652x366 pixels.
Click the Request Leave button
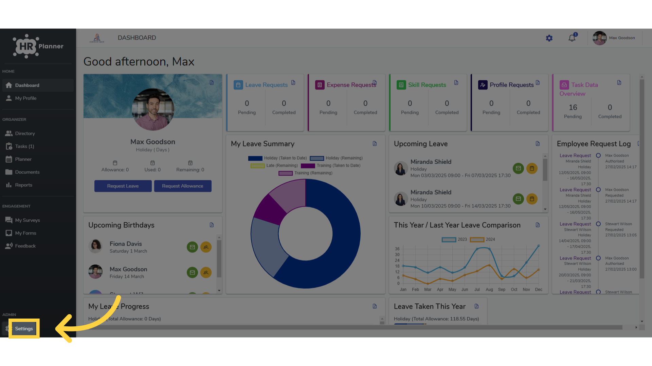coord(123,186)
